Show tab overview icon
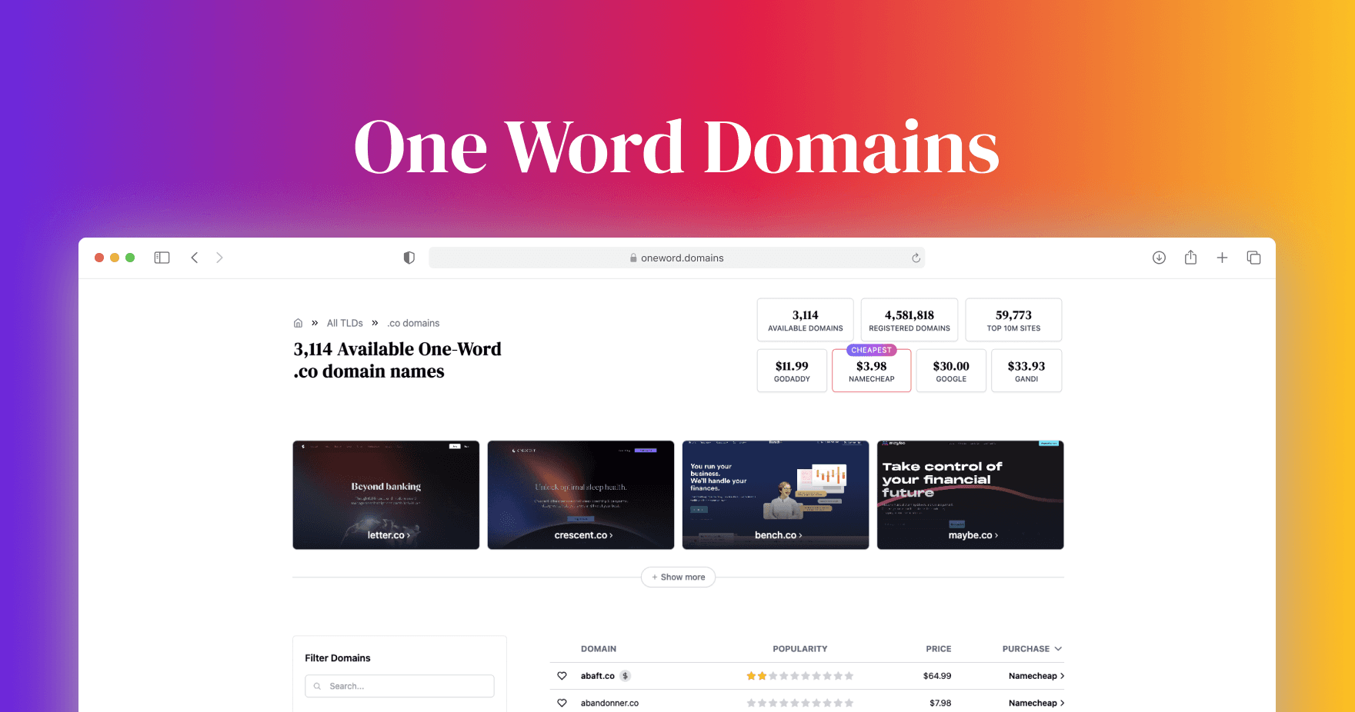 point(1253,258)
